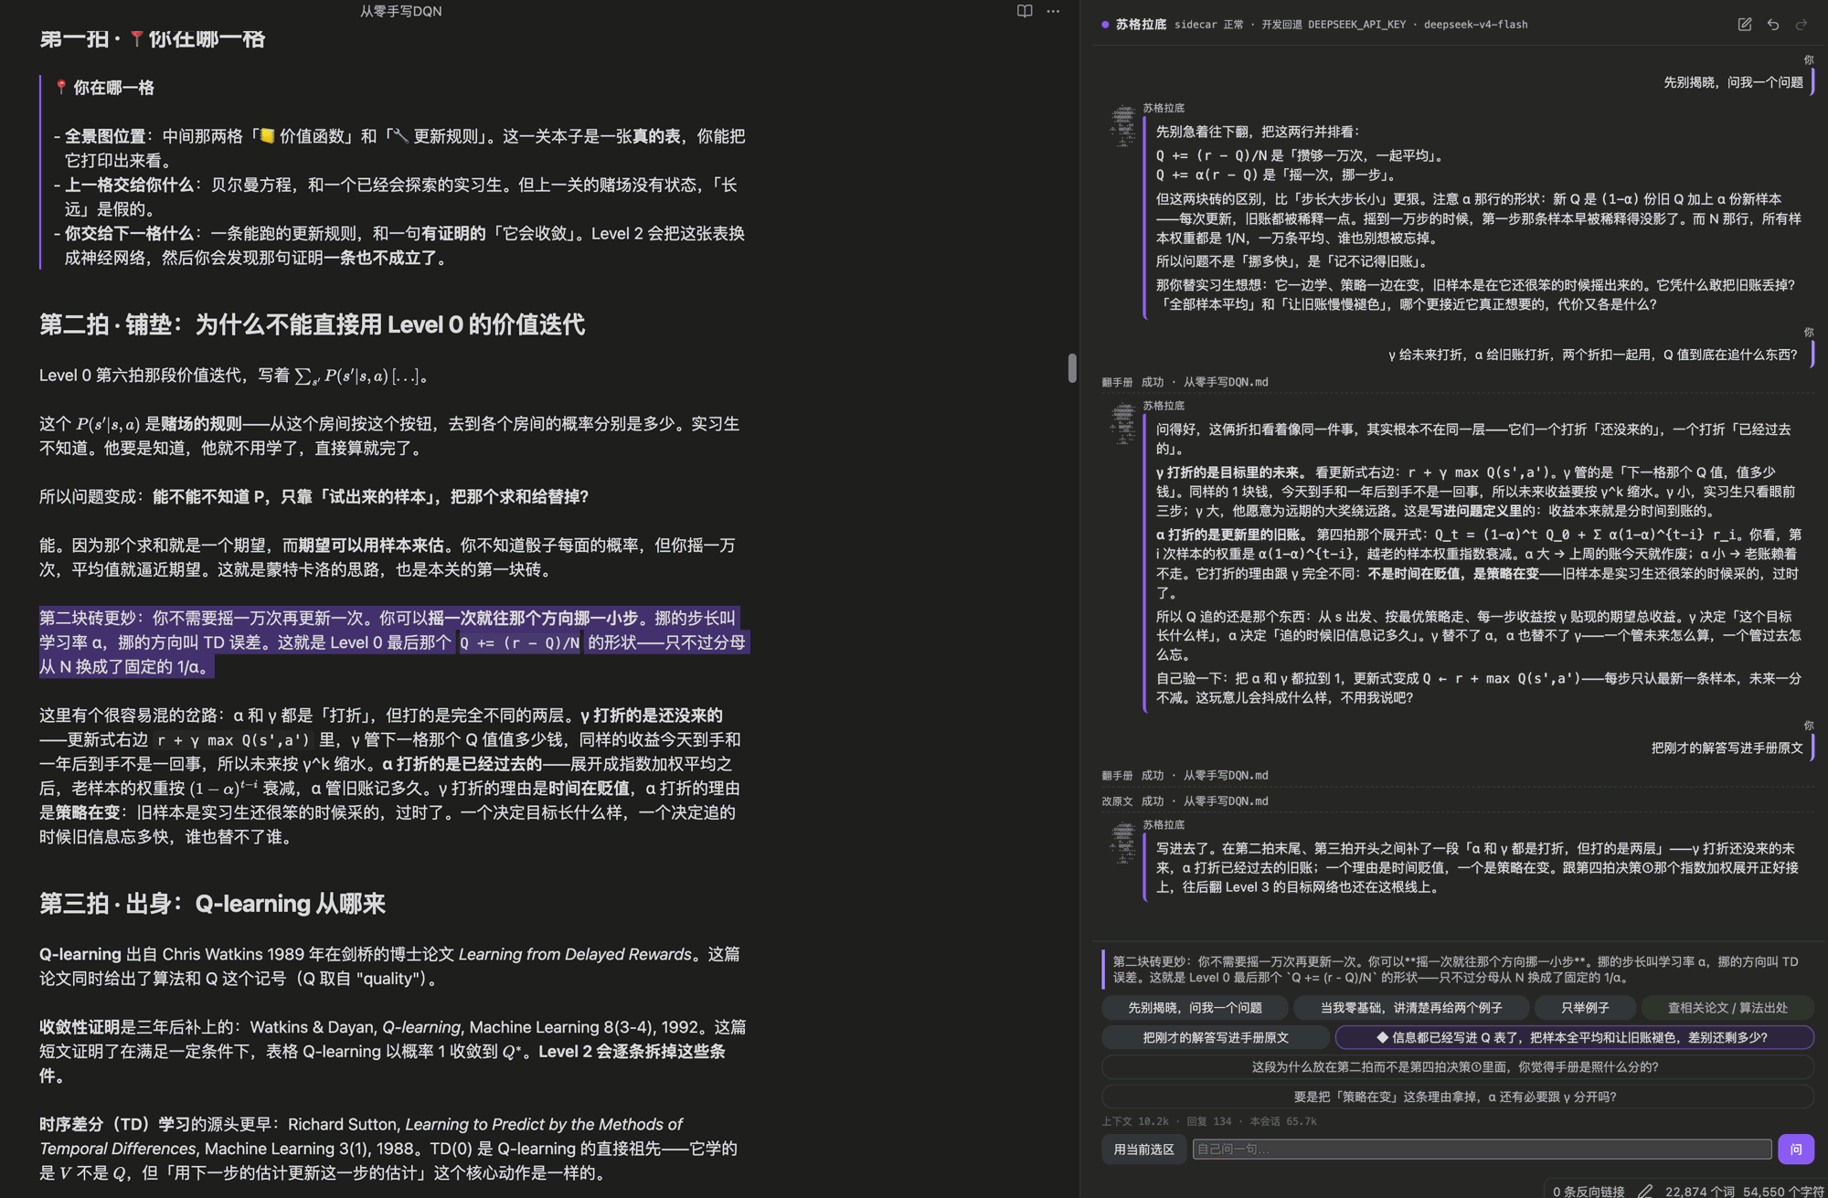Click the user message 先别揭晓，问我一个问题
Viewport: 1828px width, 1198px height.
1733,82
